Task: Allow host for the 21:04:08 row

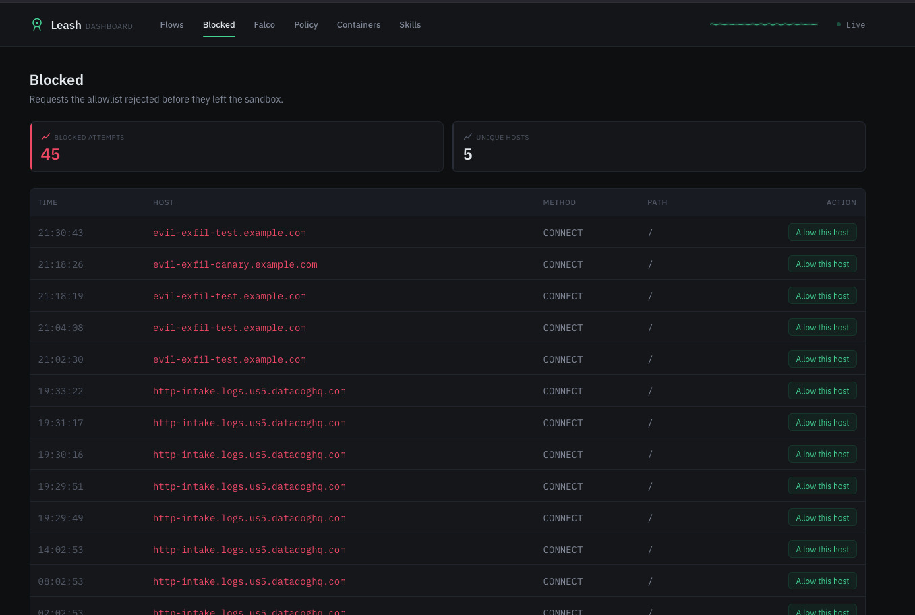Action: 823,327
